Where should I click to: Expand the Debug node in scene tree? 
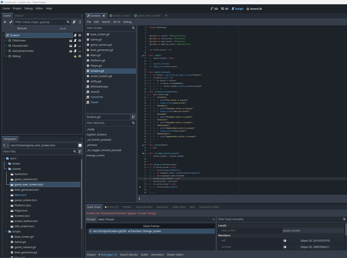(6, 56)
